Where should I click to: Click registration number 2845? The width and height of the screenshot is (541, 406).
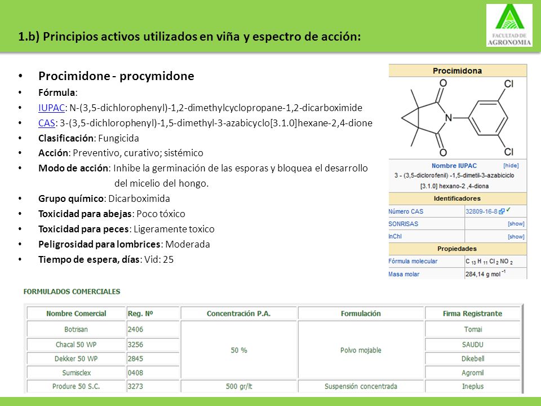135,359
